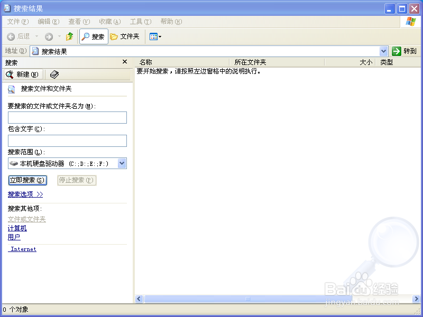
Task: Click the book icon in the search pane
Action: click(x=53, y=74)
